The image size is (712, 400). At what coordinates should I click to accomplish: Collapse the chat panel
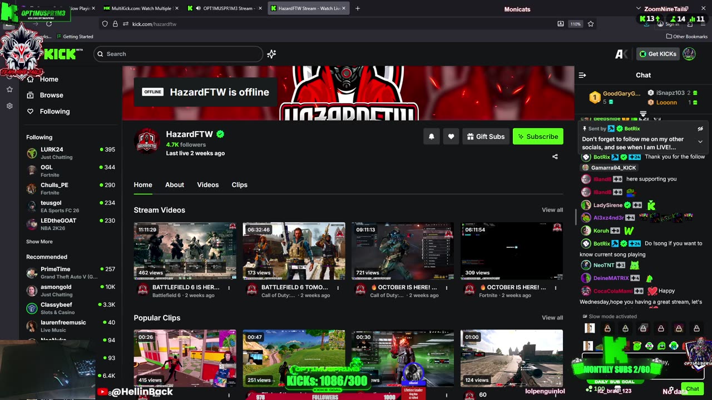click(582, 75)
